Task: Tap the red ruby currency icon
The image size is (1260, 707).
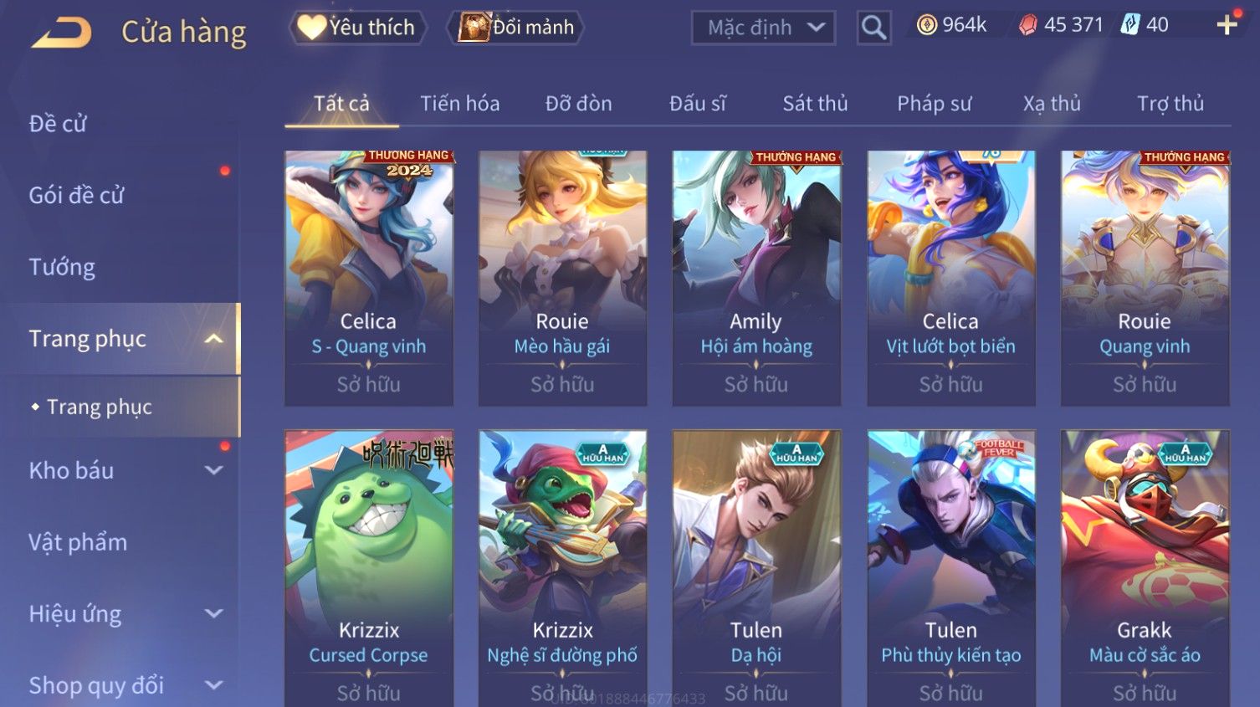Action: pyautogui.click(x=1027, y=25)
